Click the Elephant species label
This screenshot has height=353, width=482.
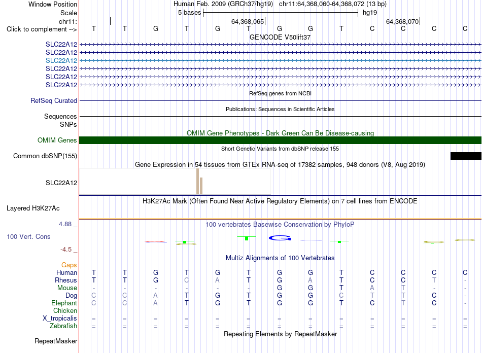coord(64,303)
